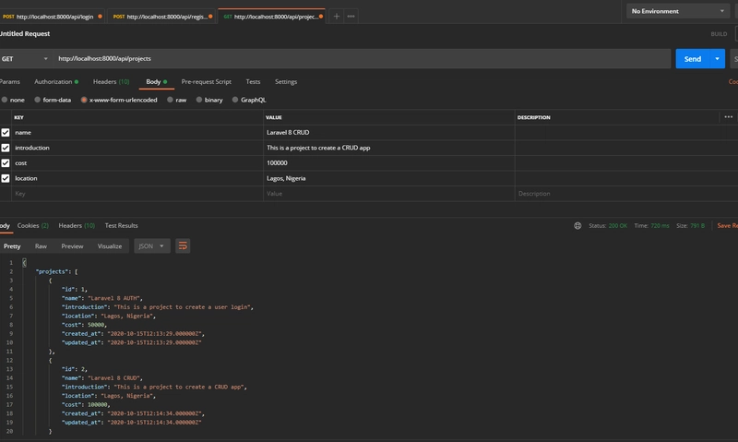
Task: Uncheck the name key checkbox
Action: (6, 133)
